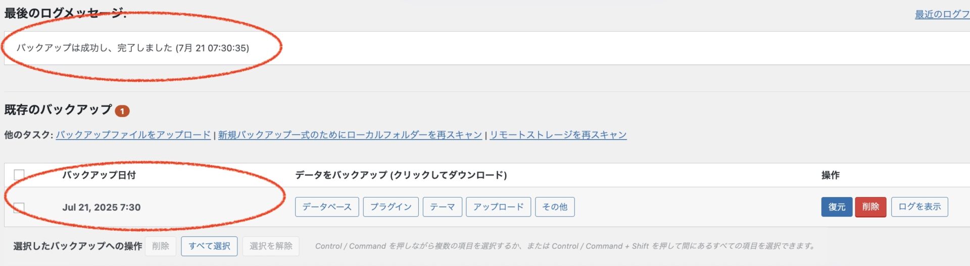Download the その他 backup file
The width and height of the screenshot is (970, 266).
(x=555, y=207)
